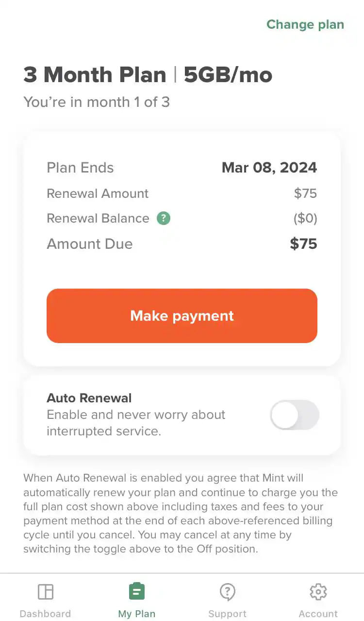Click the Plan Ends date Mar 08, 2024
364x621 pixels.
pos(269,168)
